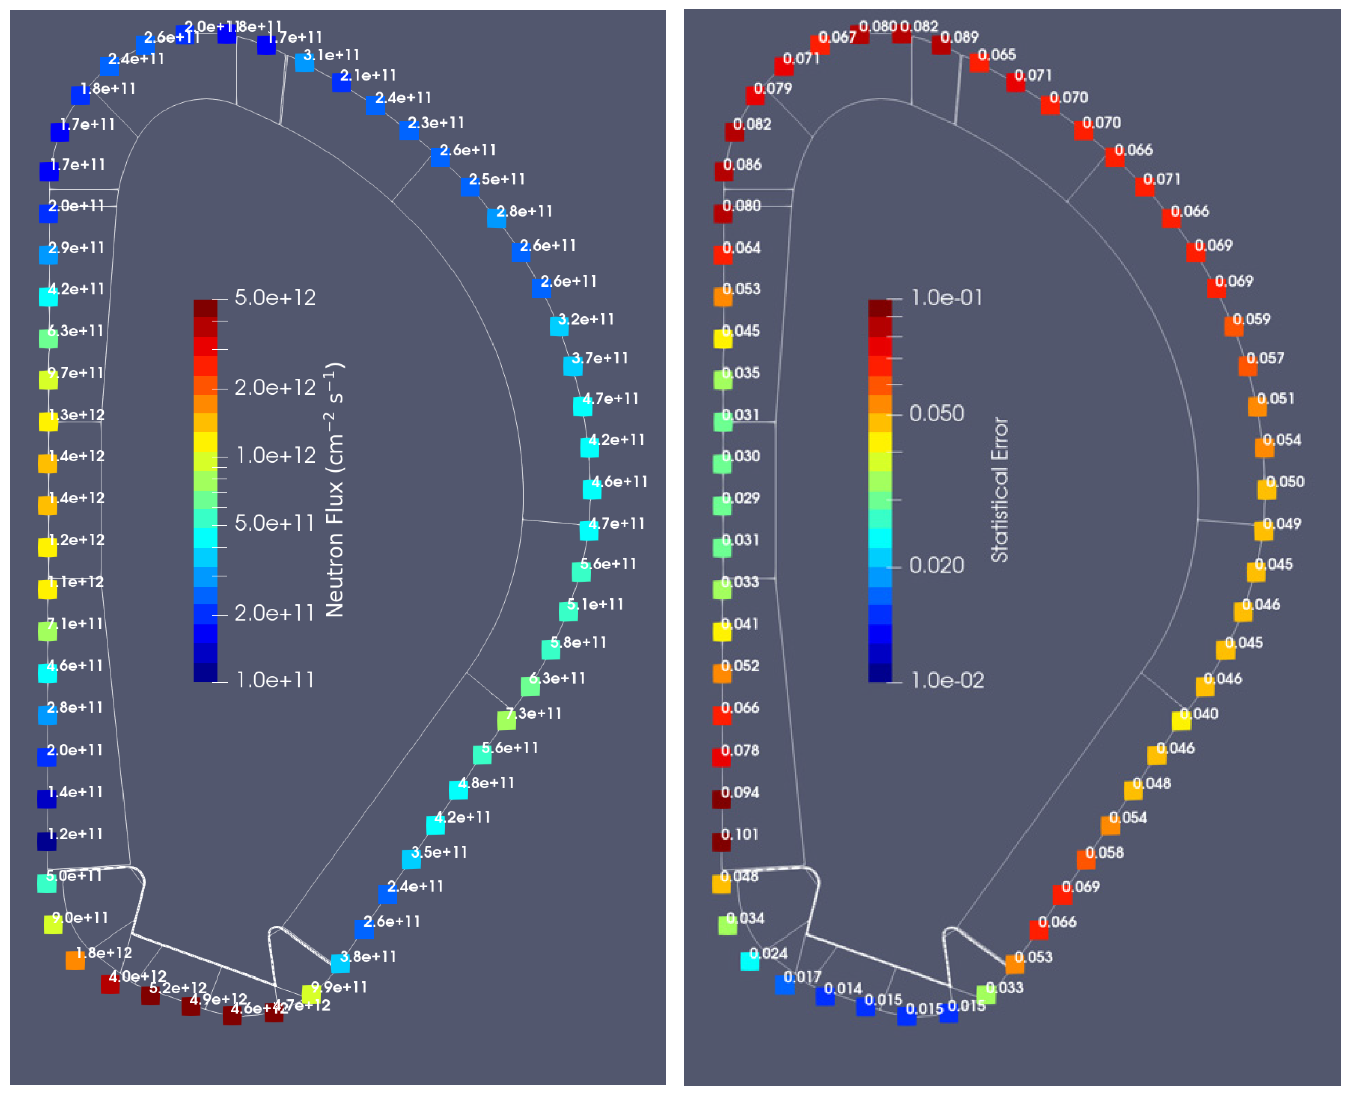
Task: Click the 0.050 tick label on error colorbar
Action: (936, 414)
